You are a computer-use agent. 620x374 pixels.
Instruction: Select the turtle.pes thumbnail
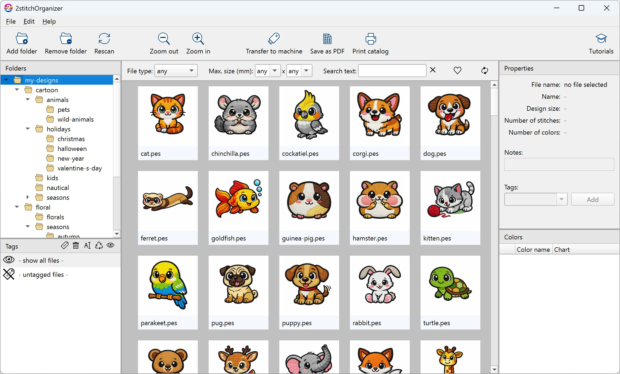(450, 293)
